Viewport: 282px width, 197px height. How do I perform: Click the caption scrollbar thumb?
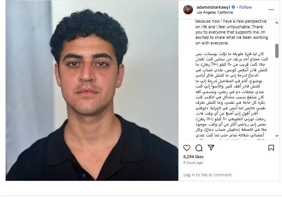pos(277,51)
